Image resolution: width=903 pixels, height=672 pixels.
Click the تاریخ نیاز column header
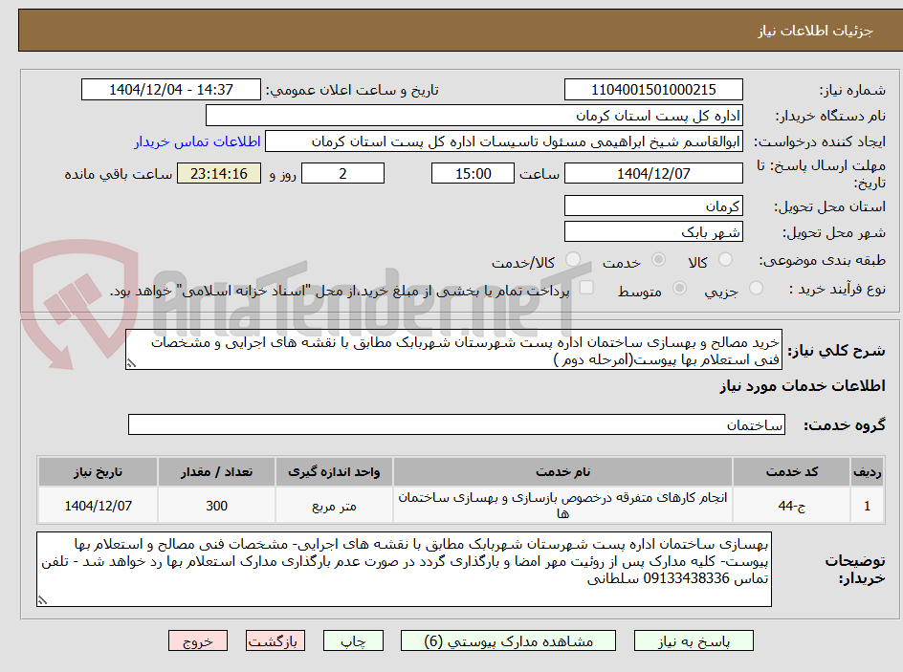click(98, 472)
